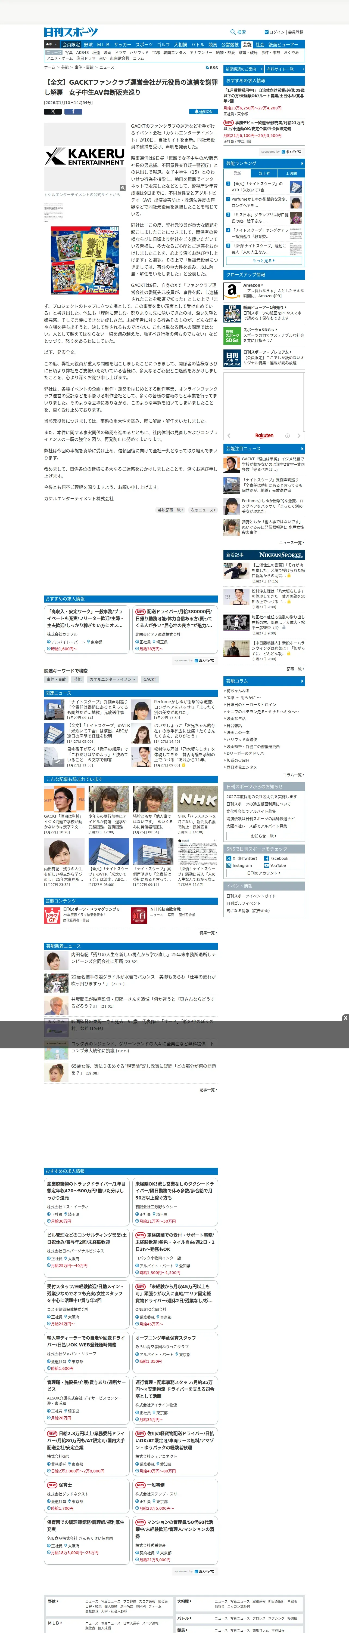Go to next Rakuten ad slide
The width and height of the screenshot is (349, 1633).
pos(299,435)
